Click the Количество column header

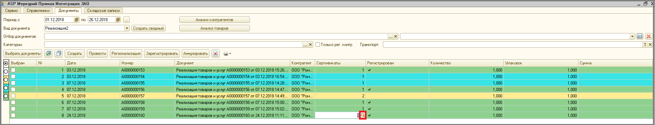(x=466, y=63)
